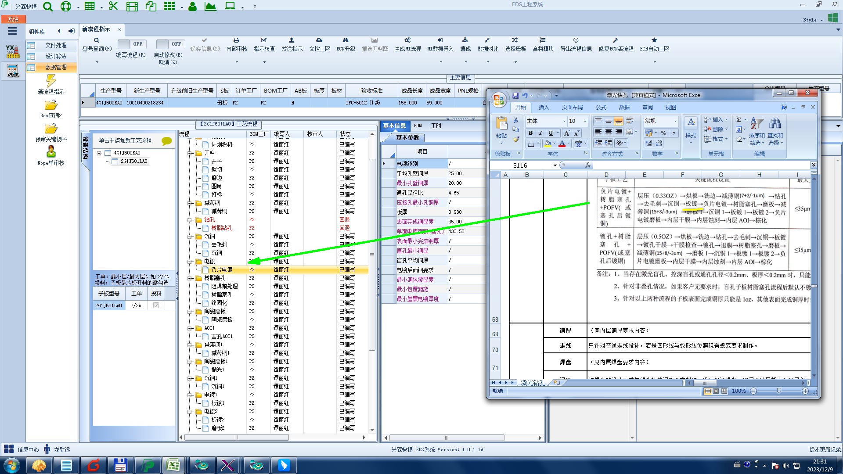Switch to the BOM tab
Viewport: 843px width, 474px height.
click(x=418, y=126)
